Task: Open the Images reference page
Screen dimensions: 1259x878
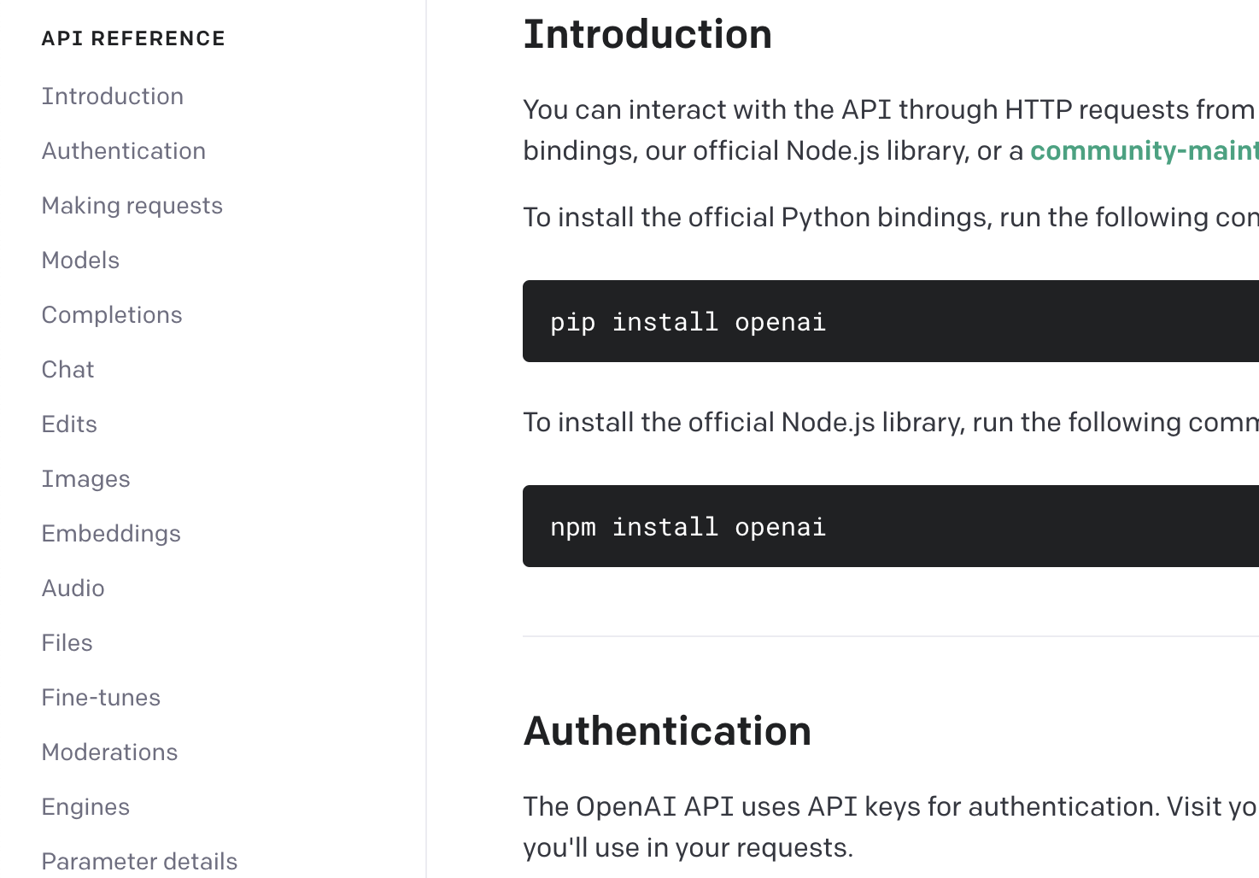Action: click(85, 479)
